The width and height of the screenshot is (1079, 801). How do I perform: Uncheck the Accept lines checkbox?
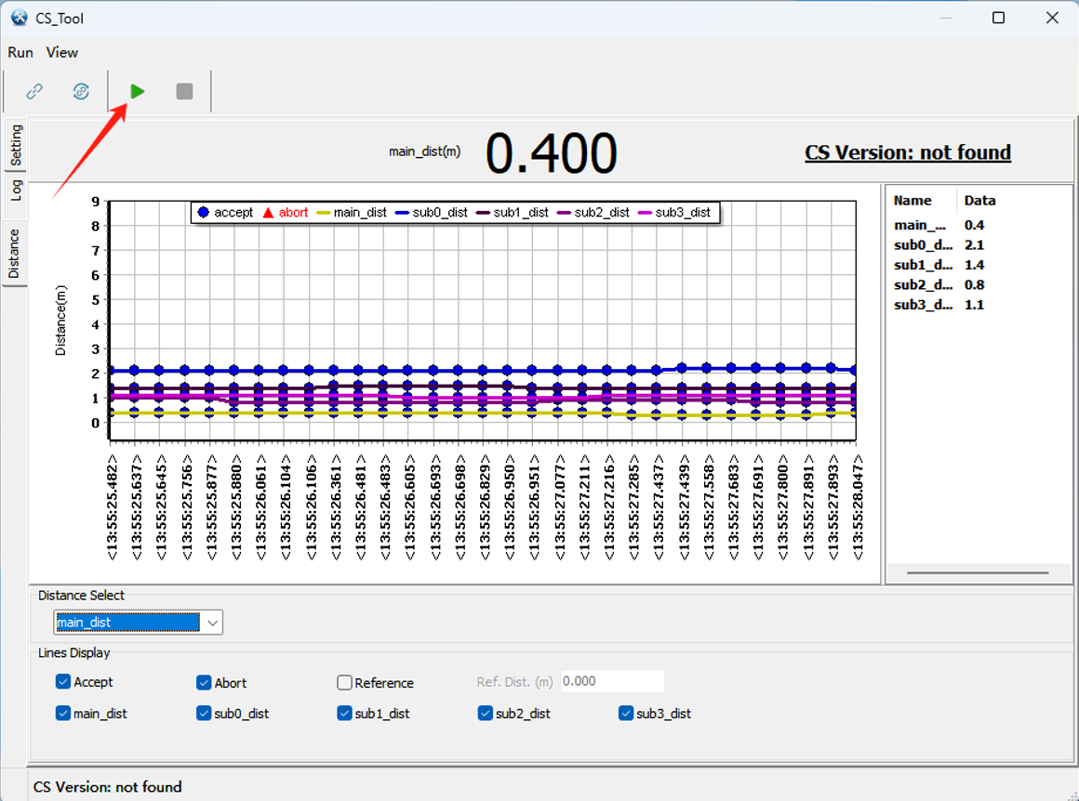coord(63,682)
